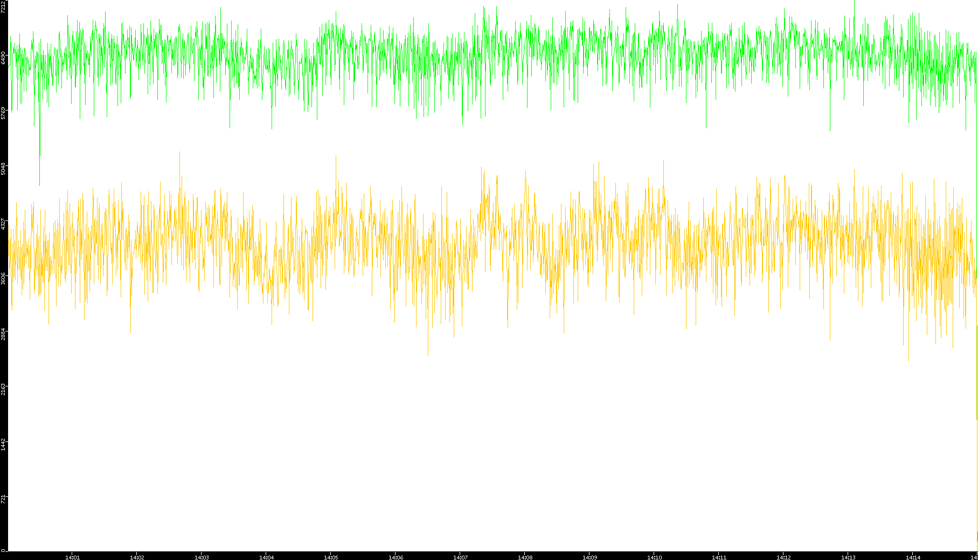
Task: Click the 6490 vertical axis label
Action: [x=4, y=58]
